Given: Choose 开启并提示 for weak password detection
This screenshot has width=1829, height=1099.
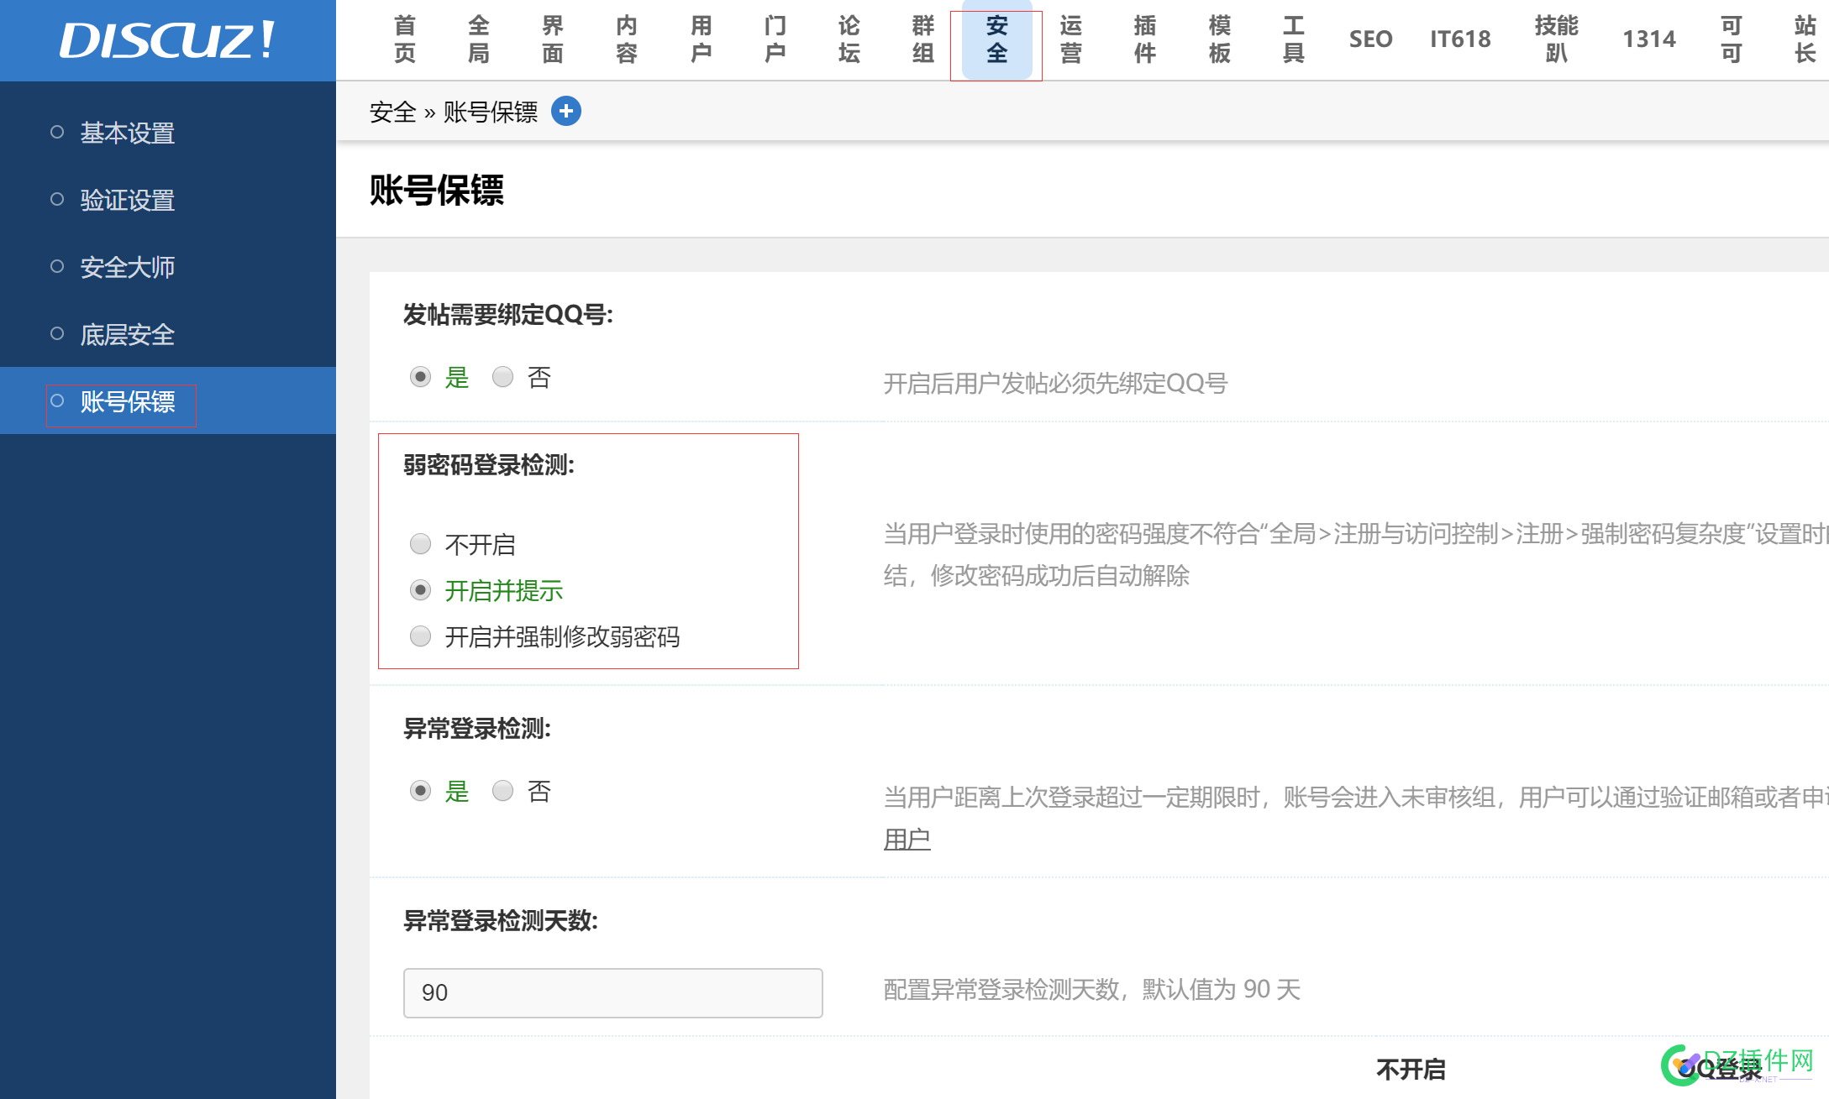Looking at the screenshot, I should pyautogui.click(x=420, y=590).
